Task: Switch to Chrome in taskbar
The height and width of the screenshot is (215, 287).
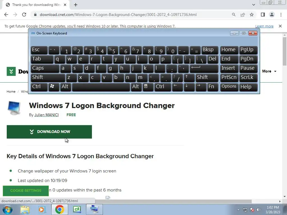Action: [59, 209]
